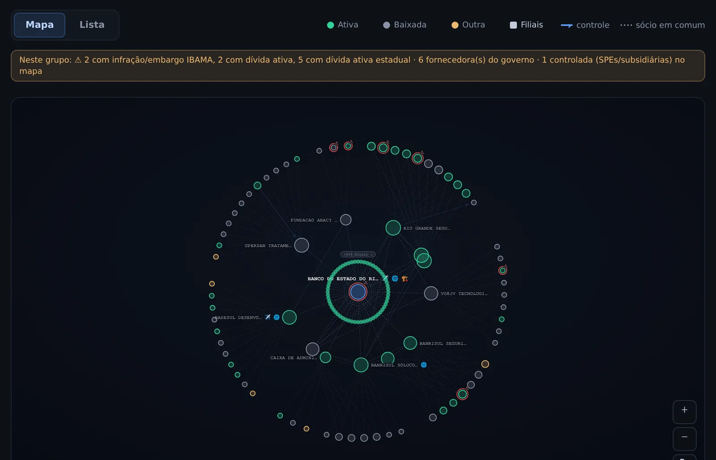Screen dimensions: 716x460
Task: Click the Ativa legend entry
Action: pos(343,25)
